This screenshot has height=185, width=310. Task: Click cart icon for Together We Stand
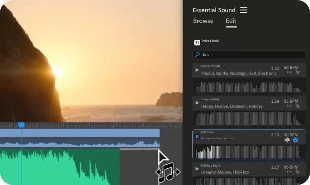click(x=297, y=72)
